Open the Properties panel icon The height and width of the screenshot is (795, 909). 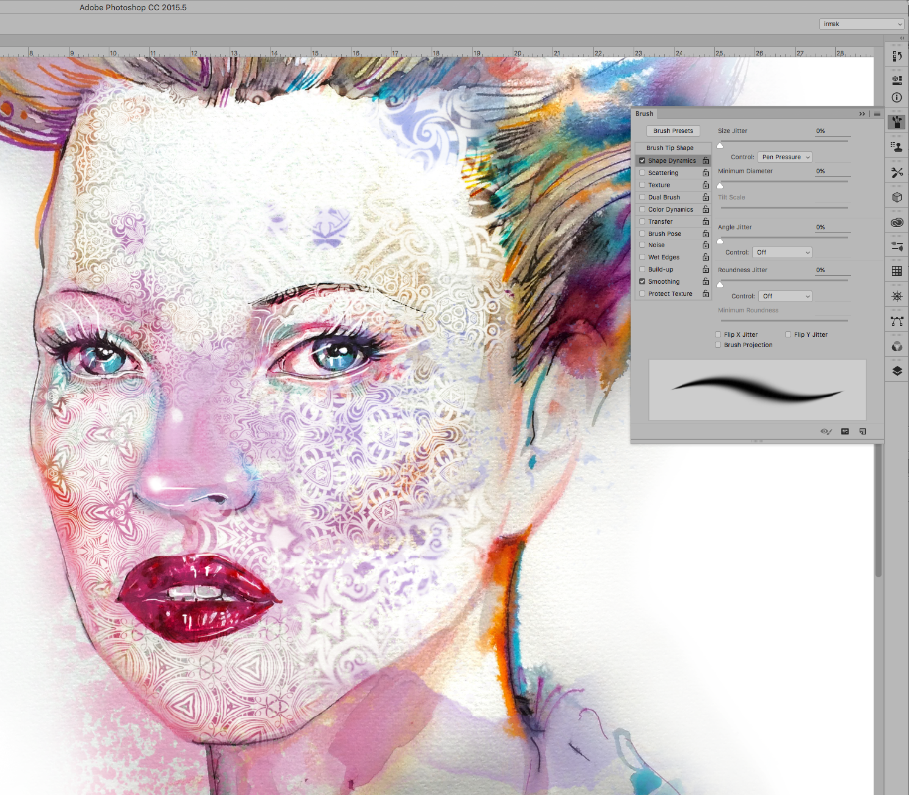click(x=897, y=79)
